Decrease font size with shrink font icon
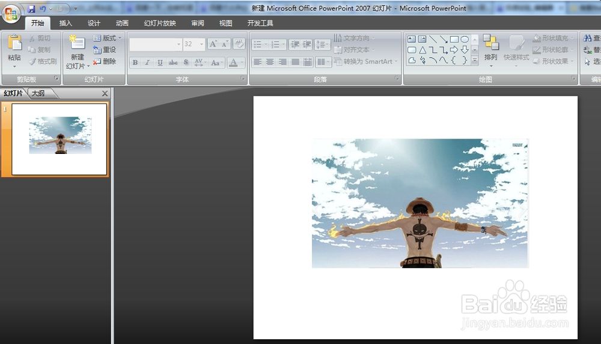The height and width of the screenshot is (344, 601). (225, 44)
